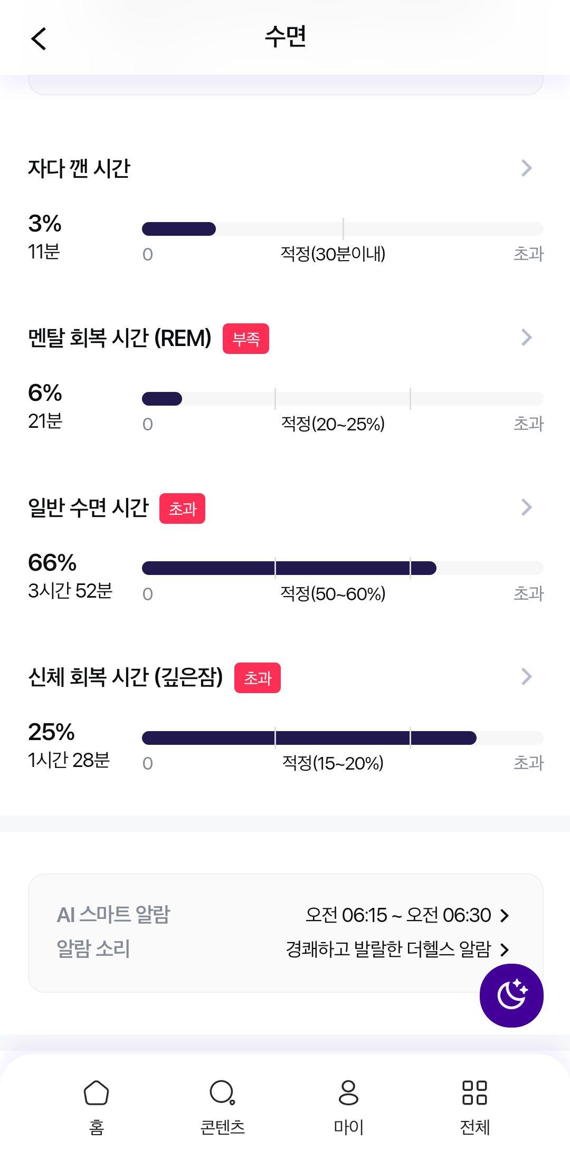
Task: Tap the 홈 house icon
Action: click(96, 1092)
